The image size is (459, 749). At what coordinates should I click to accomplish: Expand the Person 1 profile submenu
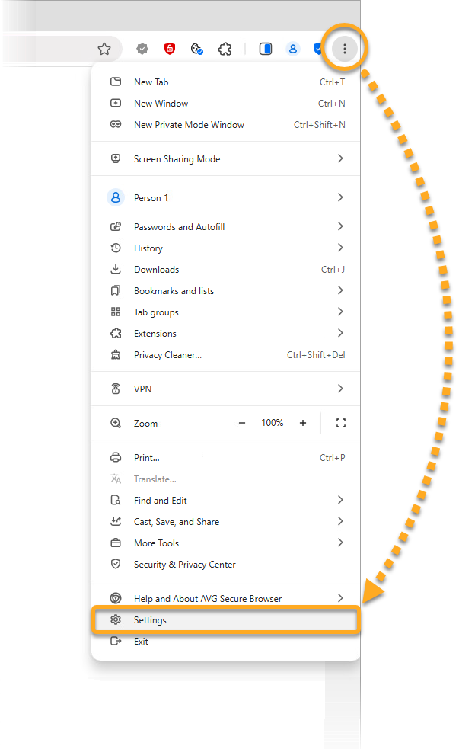pos(339,197)
